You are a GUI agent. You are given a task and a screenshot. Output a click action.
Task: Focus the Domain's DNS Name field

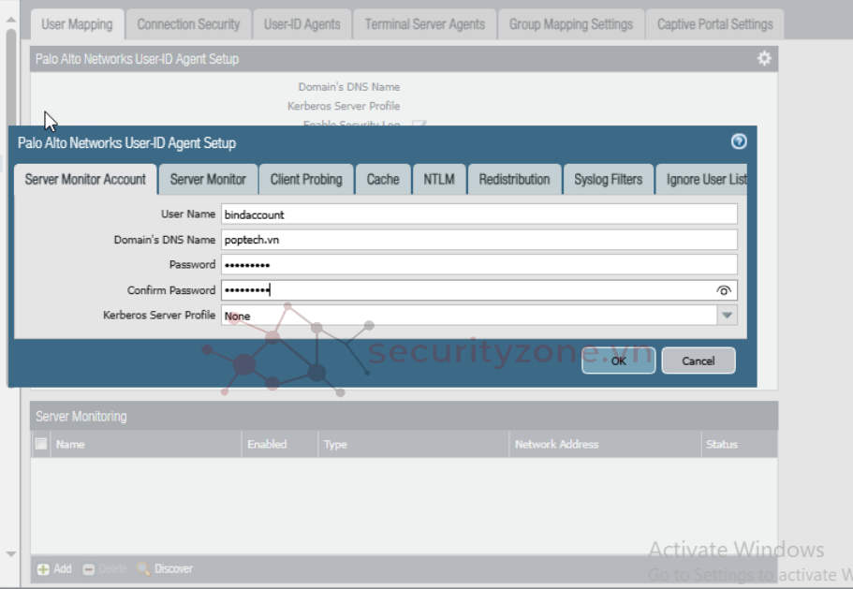click(x=478, y=240)
